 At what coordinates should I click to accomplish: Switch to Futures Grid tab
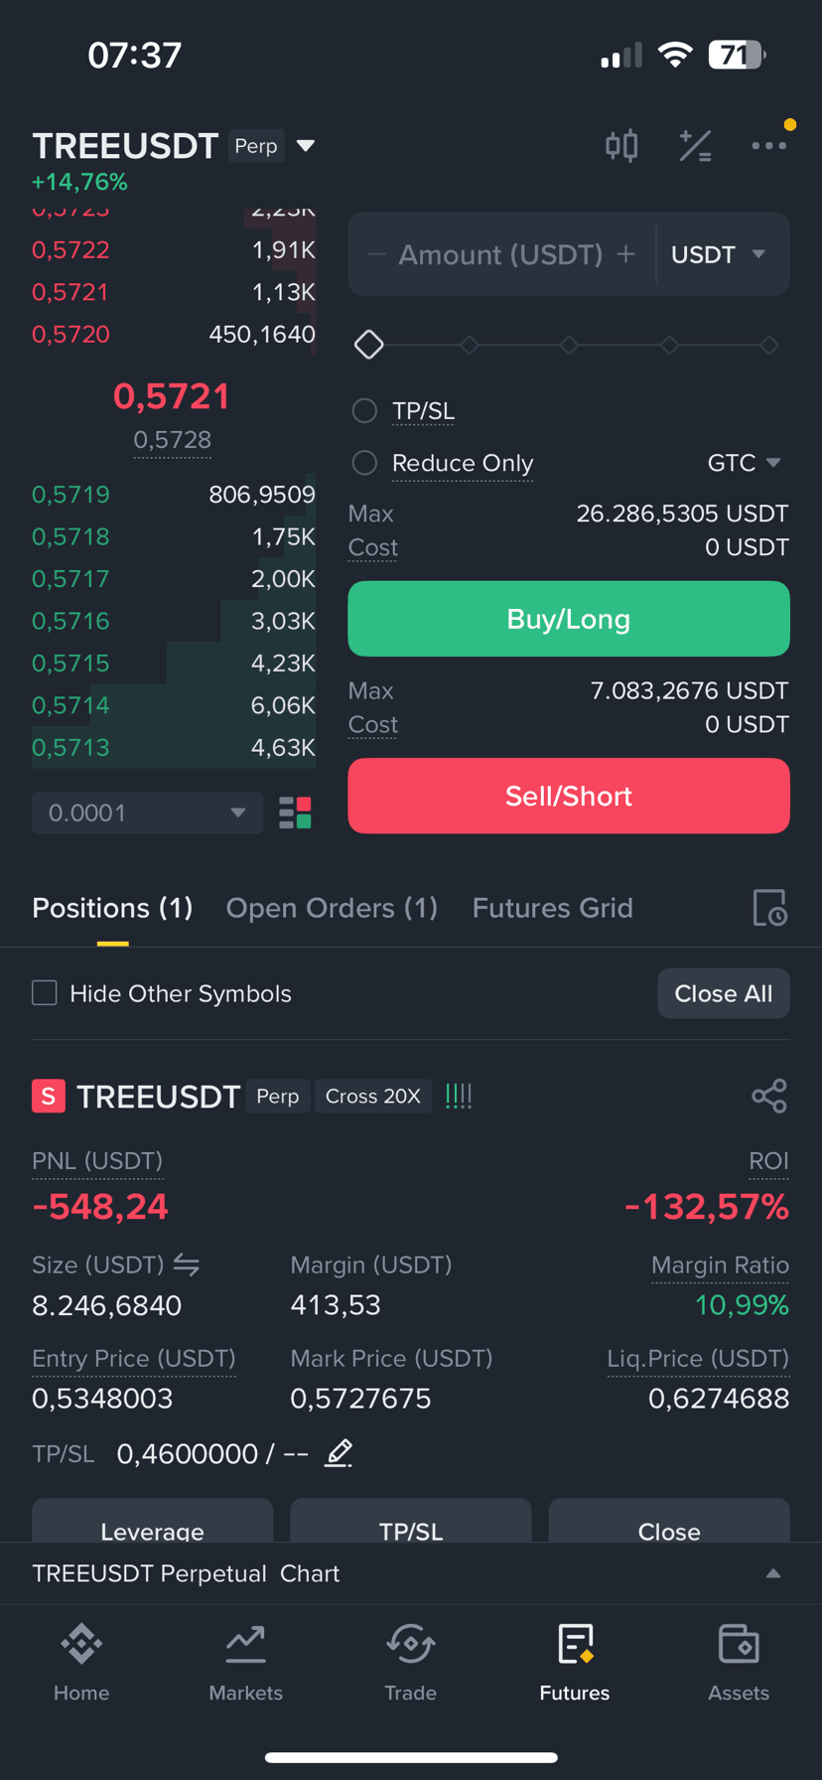552,908
